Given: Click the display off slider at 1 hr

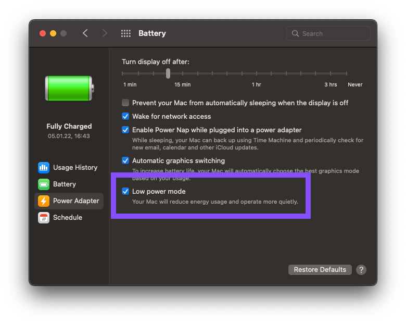Looking at the screenshot, I should click(257, 74).
